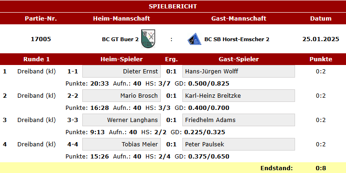Select the Friedhelm Adams player field
346x173 pixels.
tap(238, 120)
